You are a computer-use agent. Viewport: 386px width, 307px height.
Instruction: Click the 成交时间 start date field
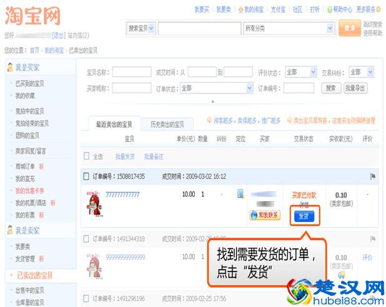pos(202,72)
